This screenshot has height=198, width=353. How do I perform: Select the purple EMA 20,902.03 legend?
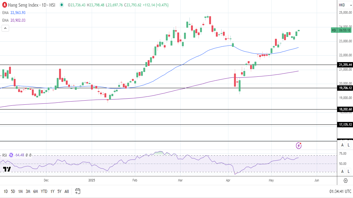point(14,20)
